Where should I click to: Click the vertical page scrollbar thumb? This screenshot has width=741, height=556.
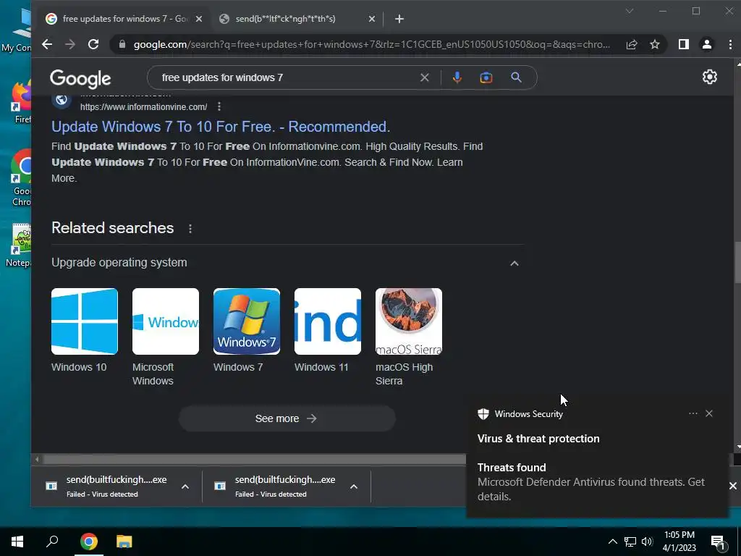point(737,262)
